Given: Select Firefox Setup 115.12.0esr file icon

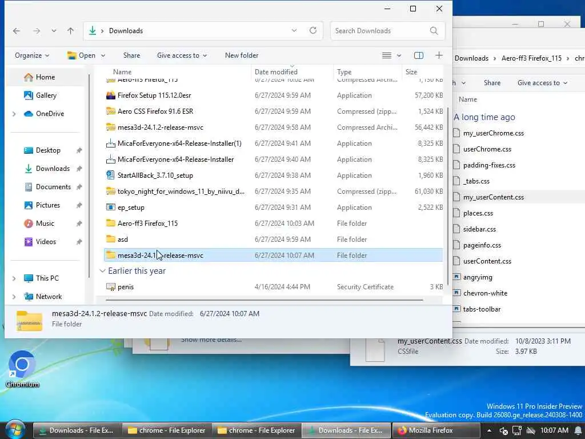Looking at the screenshot, I should [x=110, y=95].
